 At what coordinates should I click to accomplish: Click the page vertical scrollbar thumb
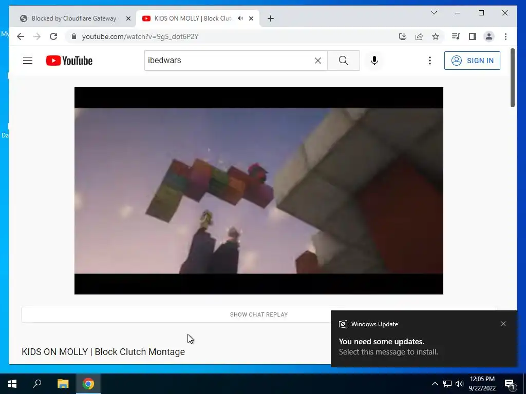512,78
